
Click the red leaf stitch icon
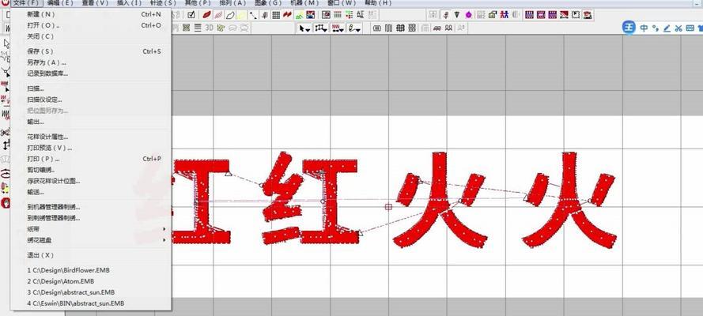click(206, 14)
